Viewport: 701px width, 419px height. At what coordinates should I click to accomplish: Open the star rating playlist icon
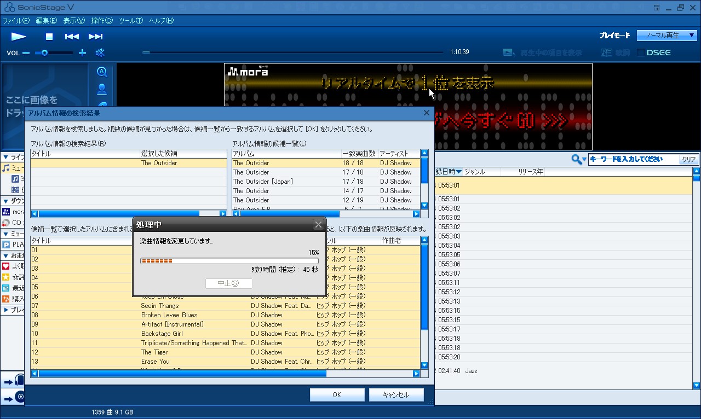tap(6, 277)
